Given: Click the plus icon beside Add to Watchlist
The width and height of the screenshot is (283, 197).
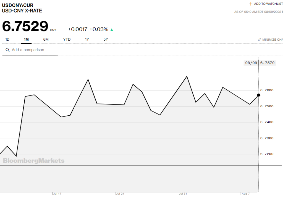Looking at the screenshot, I should click(x=251, y=4).
